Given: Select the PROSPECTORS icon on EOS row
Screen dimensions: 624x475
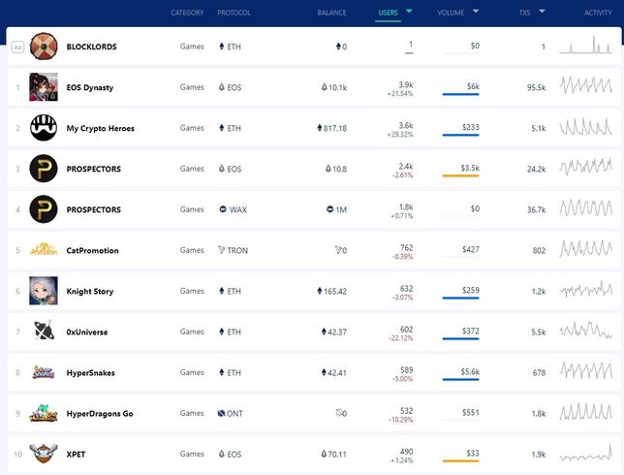Looking at the screenshot, I should [x=44, y=169].
